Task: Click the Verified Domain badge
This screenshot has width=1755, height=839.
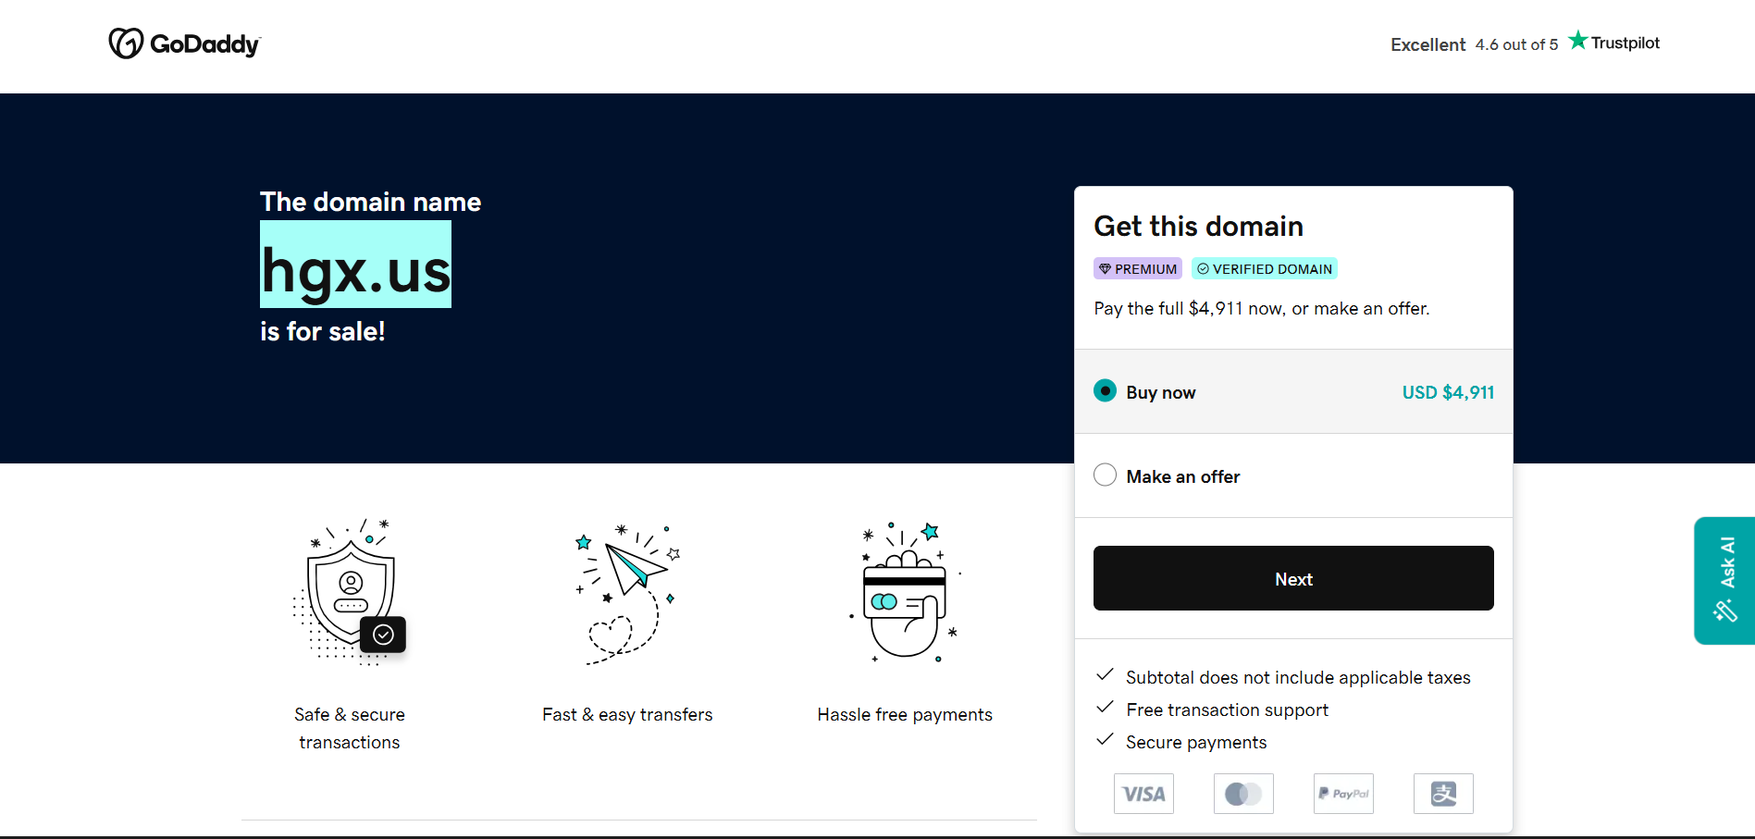Action: [1264, 268]
